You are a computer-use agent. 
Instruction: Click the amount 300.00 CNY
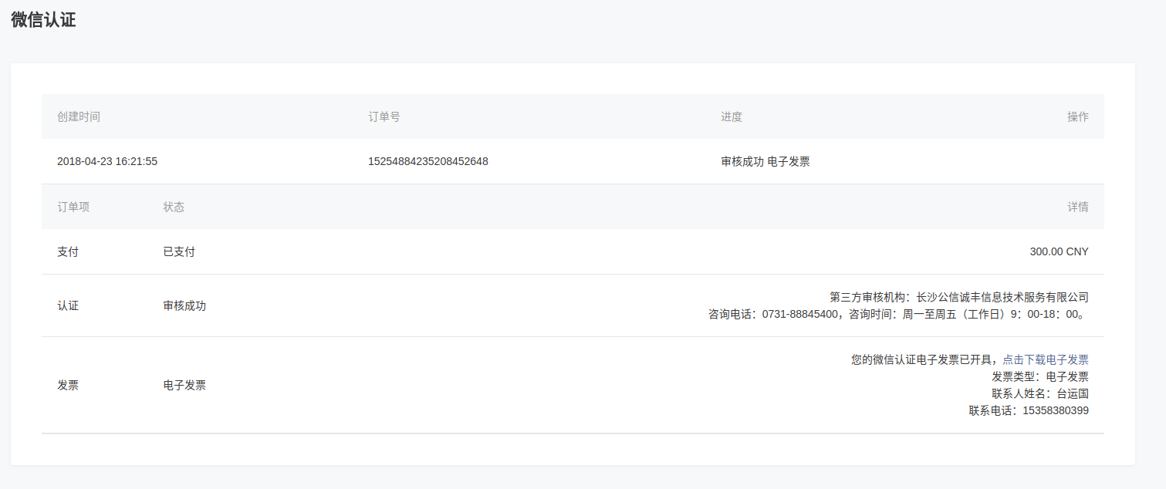click(1060, 251)
